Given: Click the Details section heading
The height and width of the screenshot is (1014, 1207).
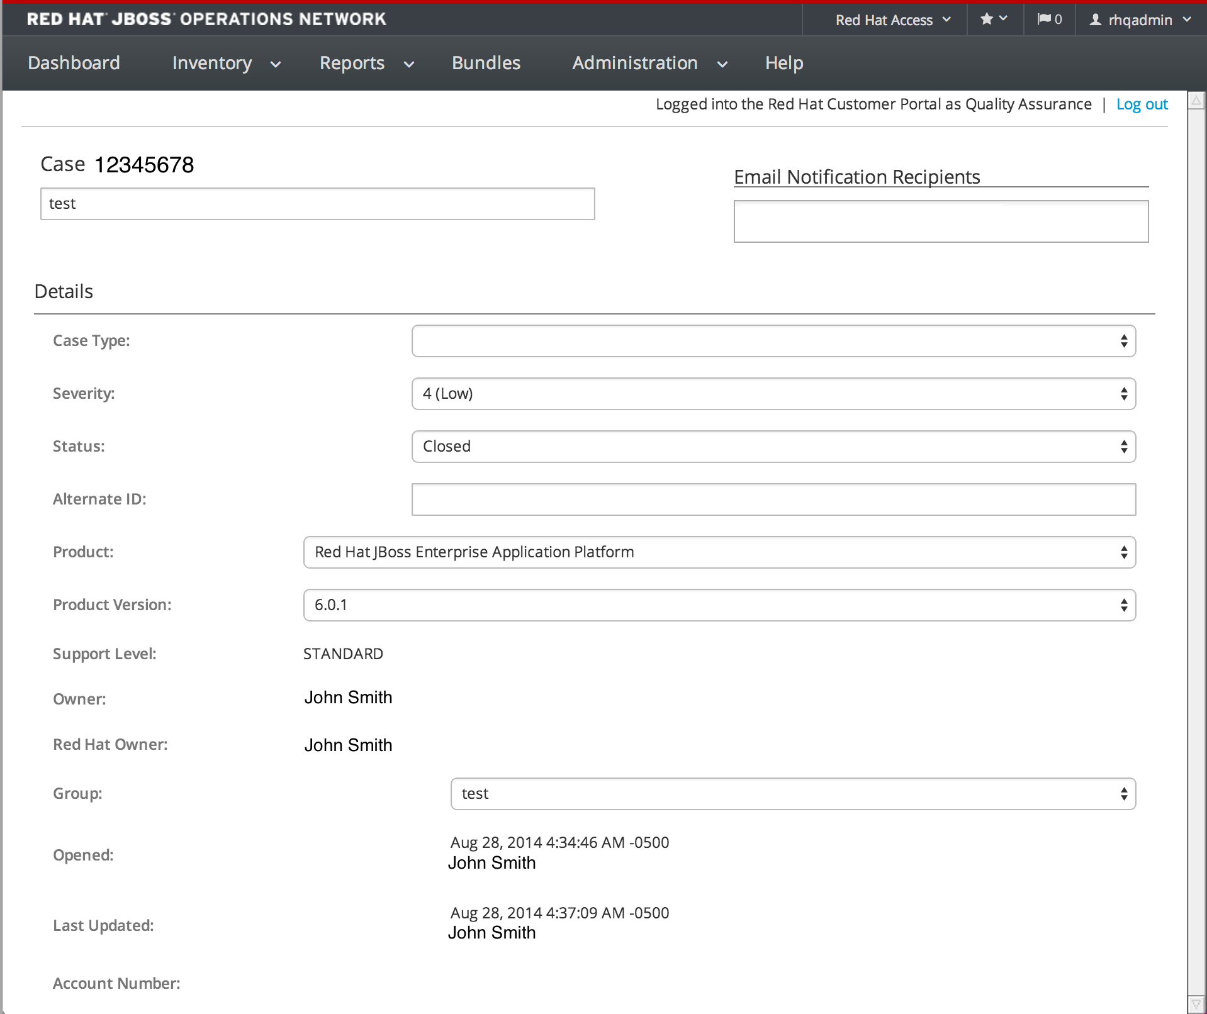Looking at the screenshot, I should tap(64, 292).
